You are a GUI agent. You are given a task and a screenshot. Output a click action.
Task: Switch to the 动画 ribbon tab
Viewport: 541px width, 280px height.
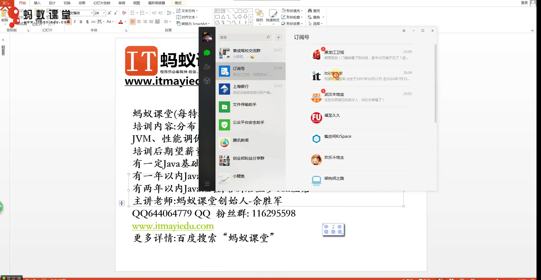(x=82, y=3)
